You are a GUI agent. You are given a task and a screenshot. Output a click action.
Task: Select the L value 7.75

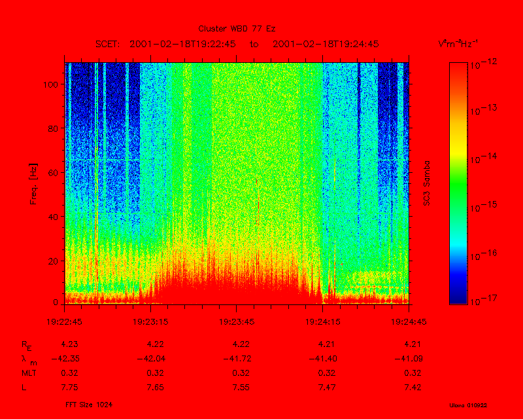pos(69,388)
